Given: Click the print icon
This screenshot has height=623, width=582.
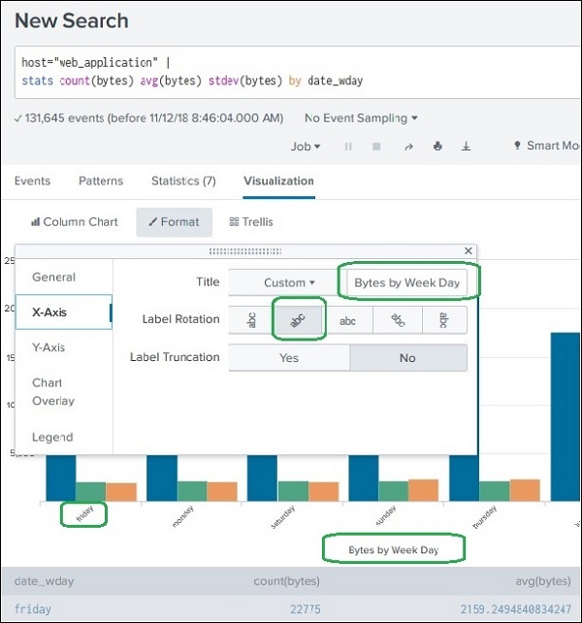Looking at the screenshot, I should [437, 147].
